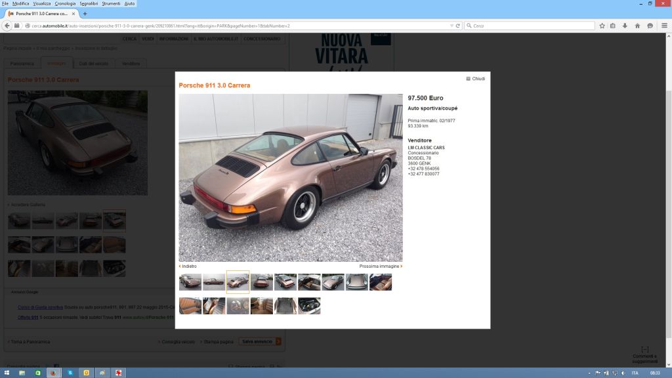Screen dimensions: 672x378
Task: Click the page scrollbar up arrow
Action: [x=669, y=36]
